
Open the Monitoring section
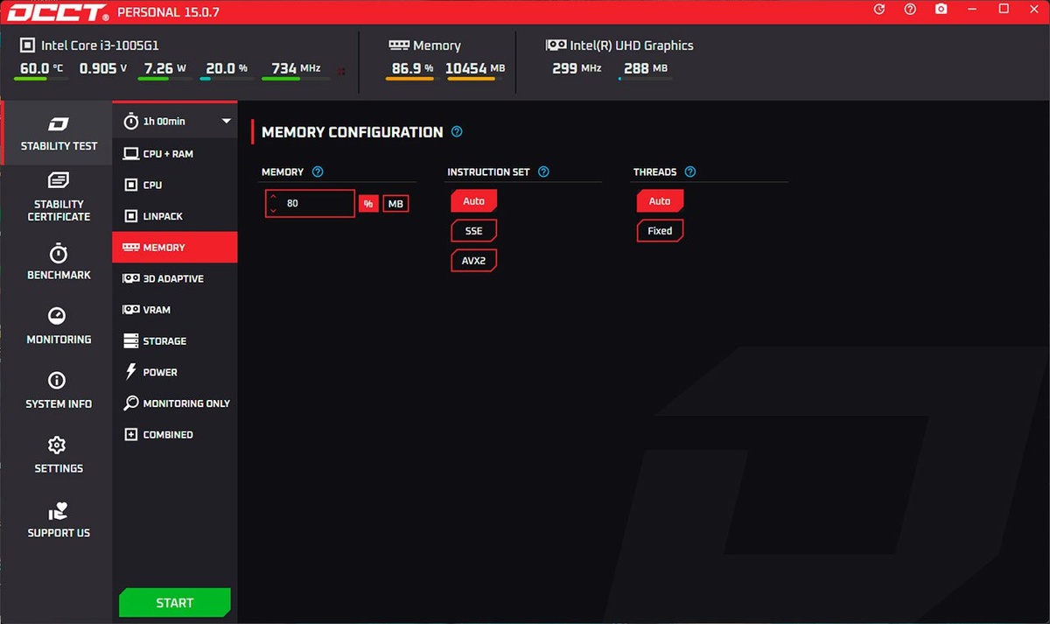(x=59, y=326)
